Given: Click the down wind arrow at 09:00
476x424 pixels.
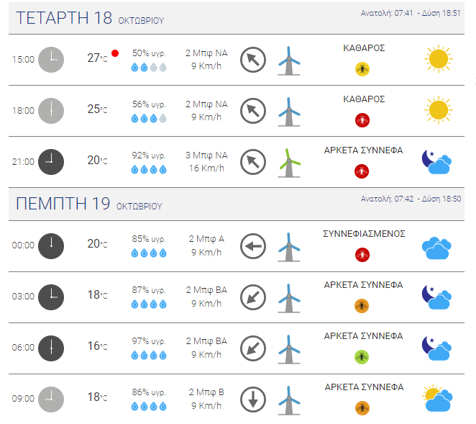Looking at the screenshot, I should click(252, 399).
